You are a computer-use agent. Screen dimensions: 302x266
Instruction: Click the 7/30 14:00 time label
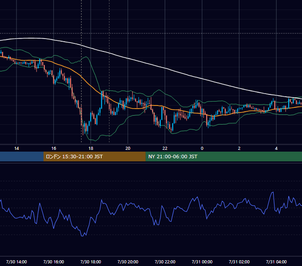click(x=16, y=262)
